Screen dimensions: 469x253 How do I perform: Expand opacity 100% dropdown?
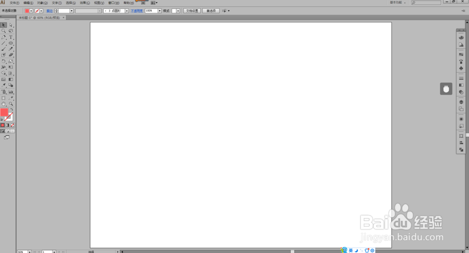pos(160,11)
